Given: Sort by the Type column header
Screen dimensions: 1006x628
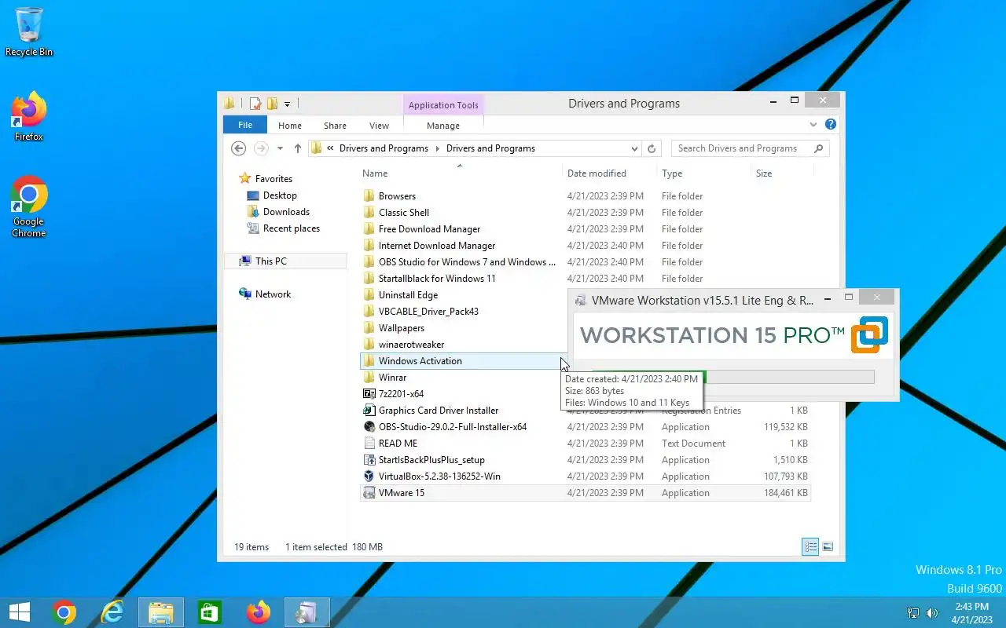Looking at the screenshot, I should click(703, 173).
